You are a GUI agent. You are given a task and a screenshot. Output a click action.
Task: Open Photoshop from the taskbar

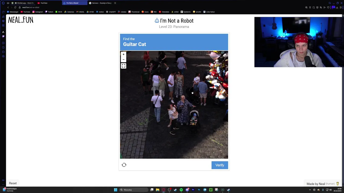click(199, 190)
